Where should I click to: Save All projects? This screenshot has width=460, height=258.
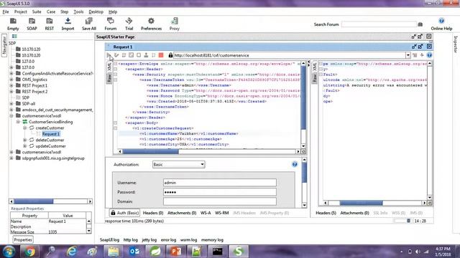89,24
